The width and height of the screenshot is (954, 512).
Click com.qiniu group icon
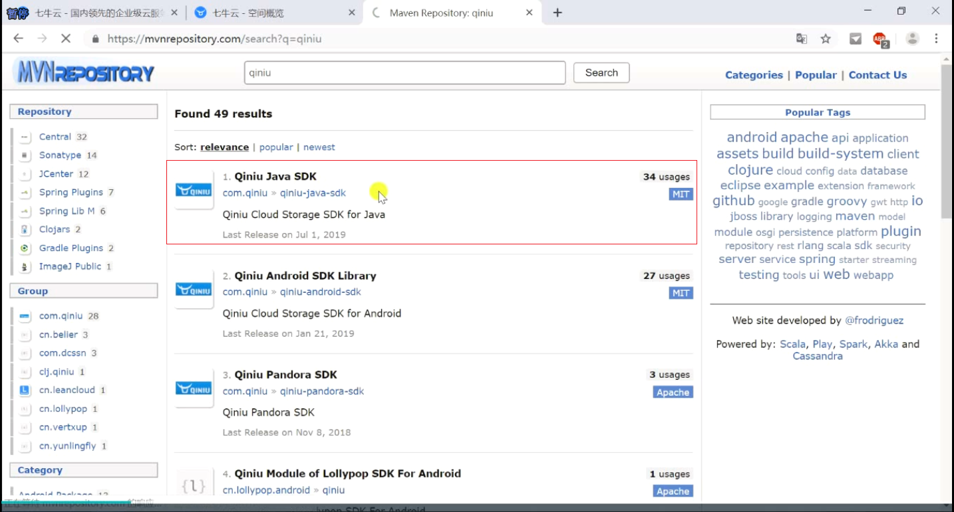(25, 316)
